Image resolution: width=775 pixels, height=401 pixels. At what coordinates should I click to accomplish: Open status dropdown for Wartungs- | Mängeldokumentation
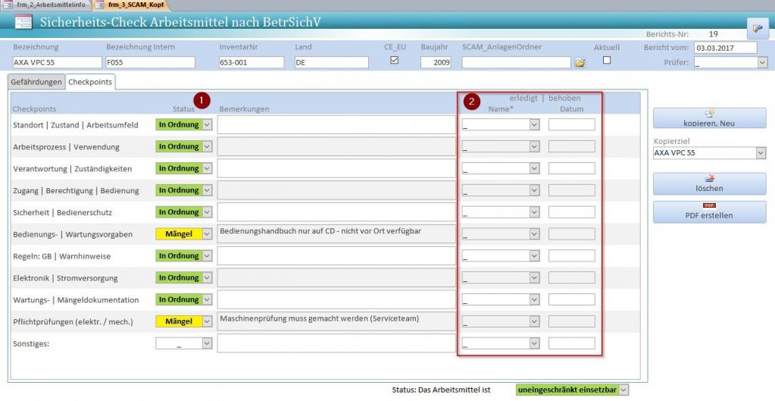coord(207,299)
